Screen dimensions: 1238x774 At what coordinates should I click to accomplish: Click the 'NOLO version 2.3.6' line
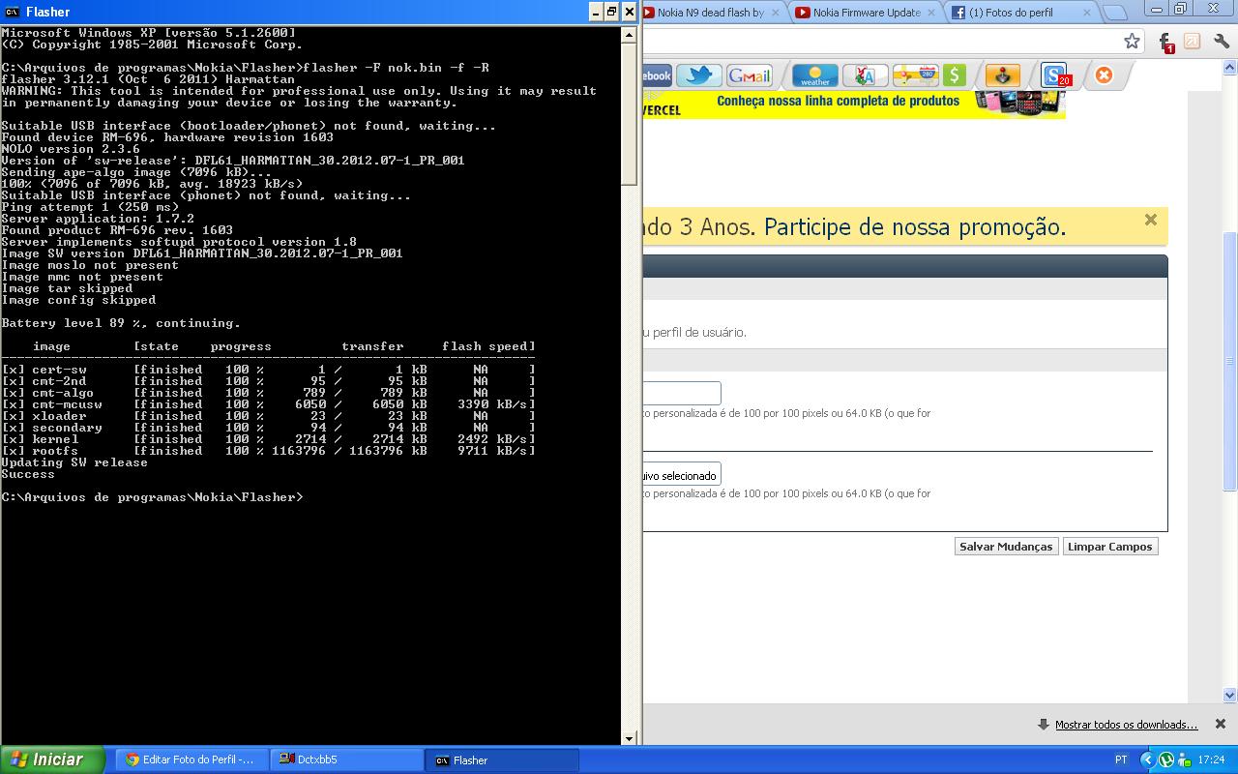71,149
